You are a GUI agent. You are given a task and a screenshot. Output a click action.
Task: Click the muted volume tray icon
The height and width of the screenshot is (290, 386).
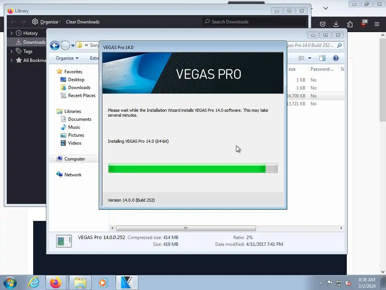[348, 283]
